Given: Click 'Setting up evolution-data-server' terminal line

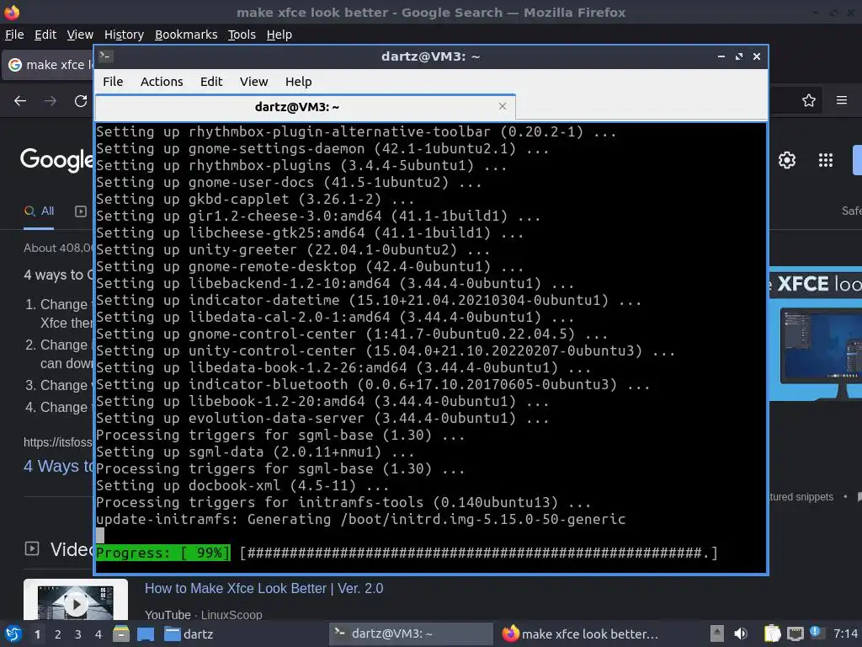Looking at the screenshot, I should [x=322, y=418].
